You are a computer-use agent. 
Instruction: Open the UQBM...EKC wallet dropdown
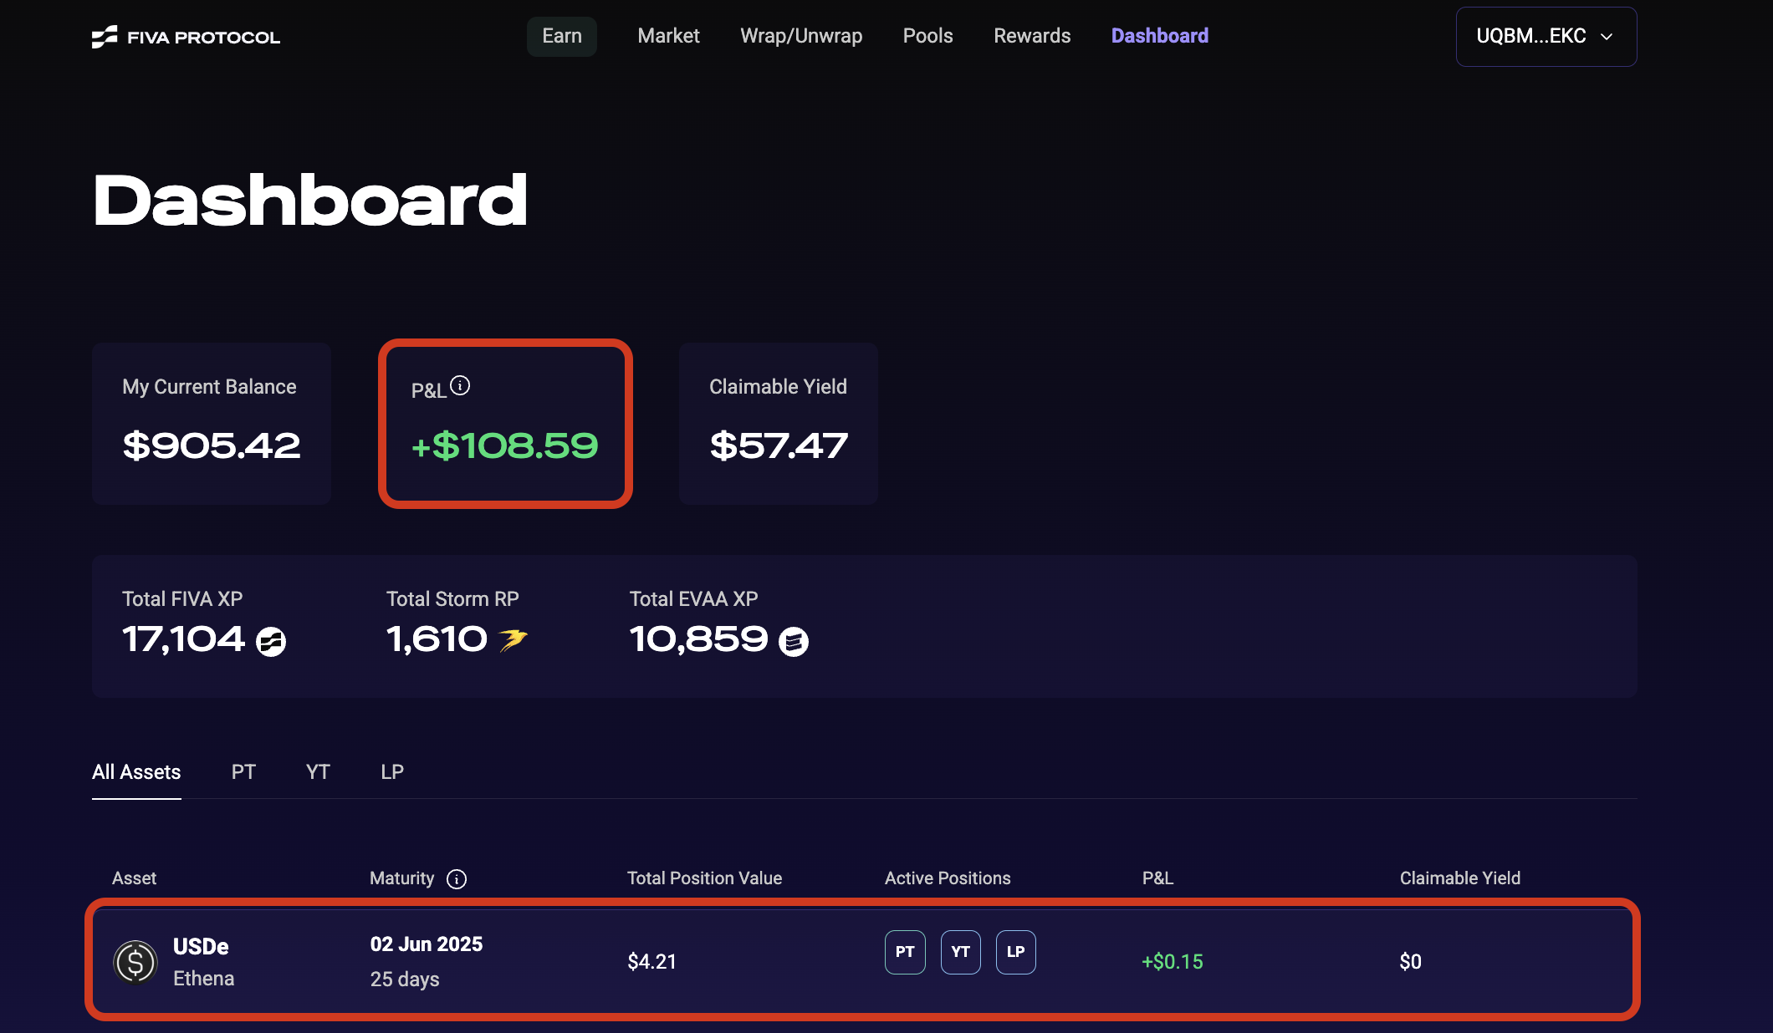click(1546, 37)
